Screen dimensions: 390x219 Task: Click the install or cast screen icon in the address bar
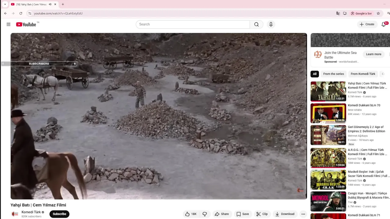pos(345,13)
